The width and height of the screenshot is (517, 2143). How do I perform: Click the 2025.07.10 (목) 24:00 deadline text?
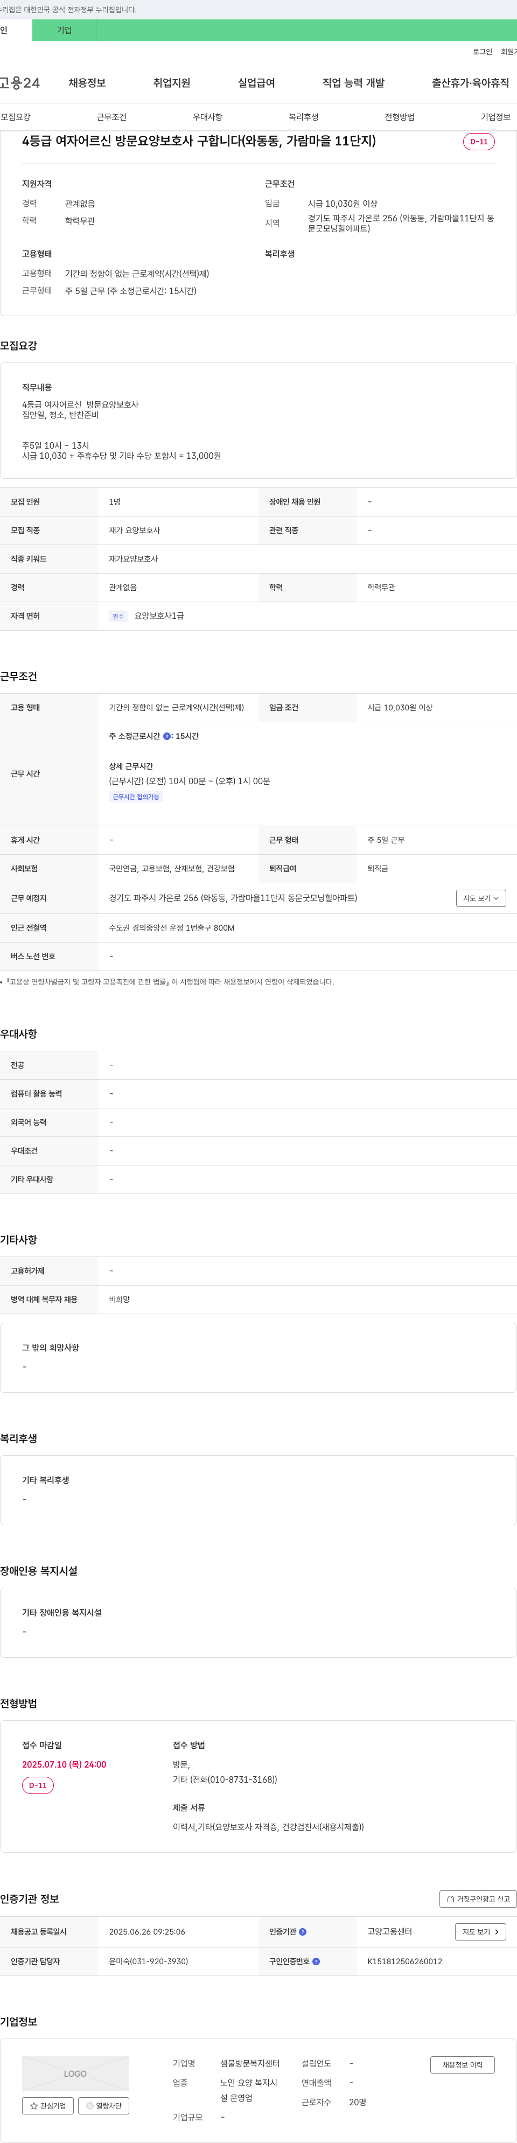[64, 1764]
